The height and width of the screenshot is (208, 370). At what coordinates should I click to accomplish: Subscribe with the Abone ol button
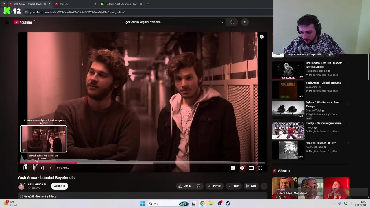pos(60,186)
